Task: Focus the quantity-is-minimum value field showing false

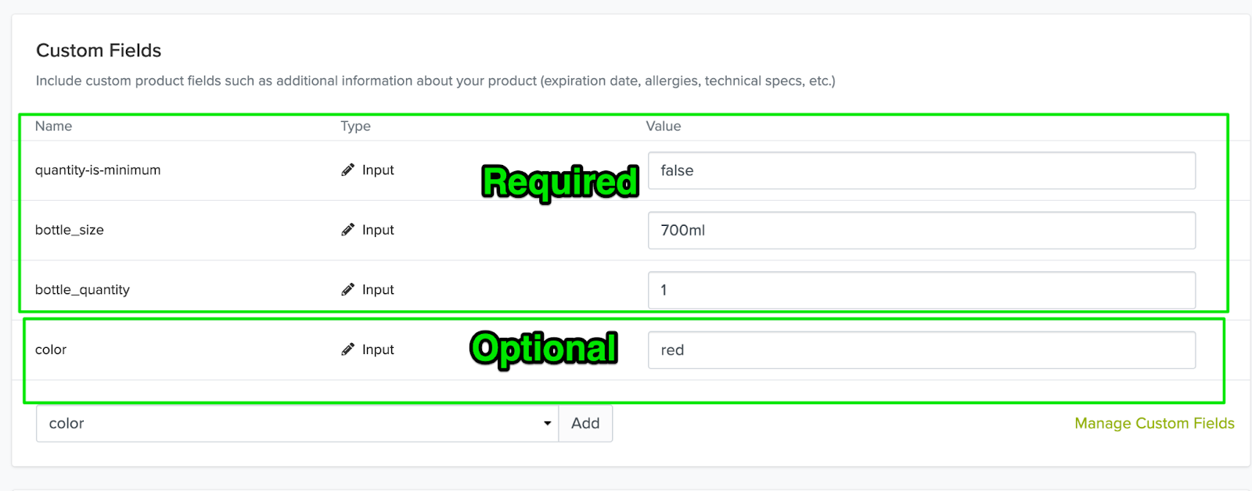Action: point(922,170)
